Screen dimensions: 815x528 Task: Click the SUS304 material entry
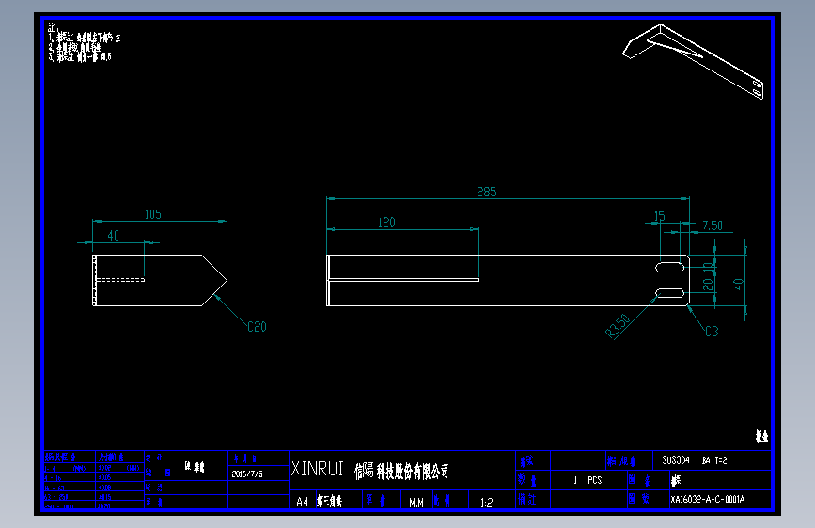(x=676, y=460)
